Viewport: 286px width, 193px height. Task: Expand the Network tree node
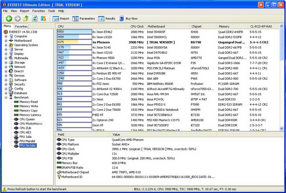6,67
